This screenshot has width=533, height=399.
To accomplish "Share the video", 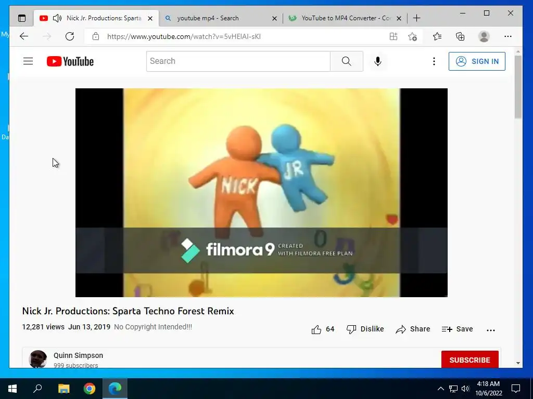I will click(x=413, y=329).
